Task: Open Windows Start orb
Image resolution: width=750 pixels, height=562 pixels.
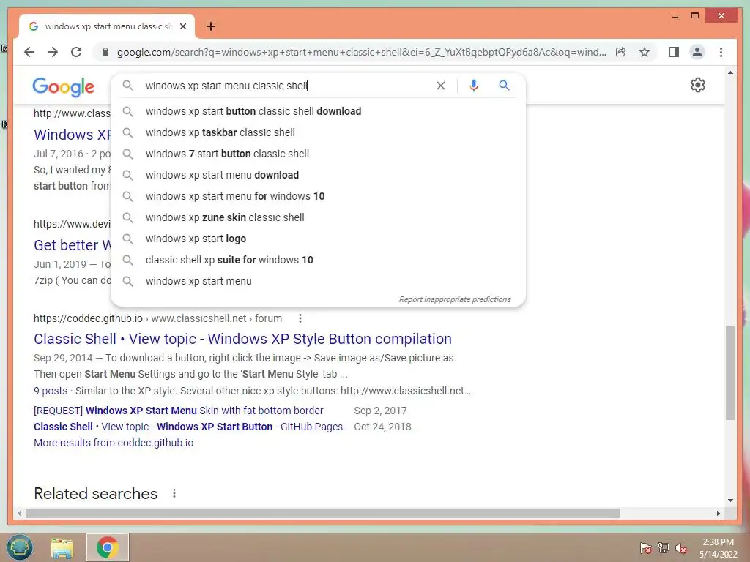Action: (20, 547)
